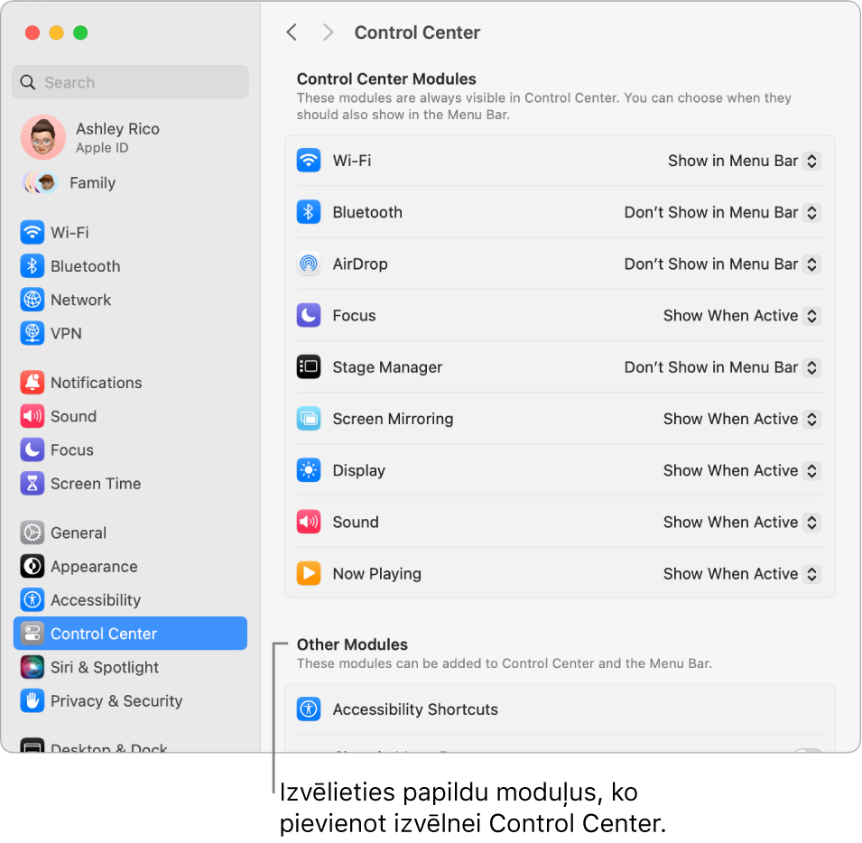Open the Now Playing visibility menu
Screen dimensions: 862x843
point(740,574)
